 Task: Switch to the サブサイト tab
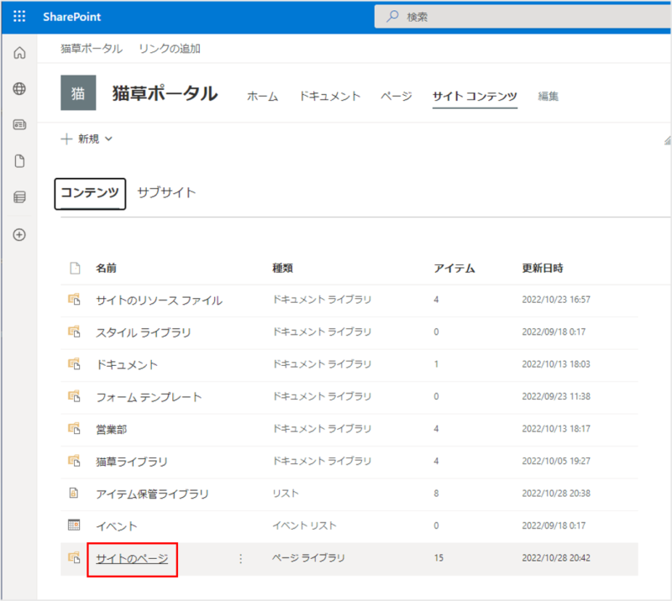pos(166,193)
